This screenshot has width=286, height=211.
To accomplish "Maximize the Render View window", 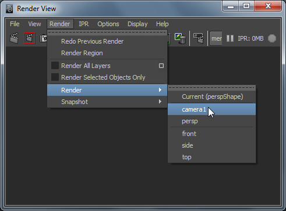I will 246,6.
